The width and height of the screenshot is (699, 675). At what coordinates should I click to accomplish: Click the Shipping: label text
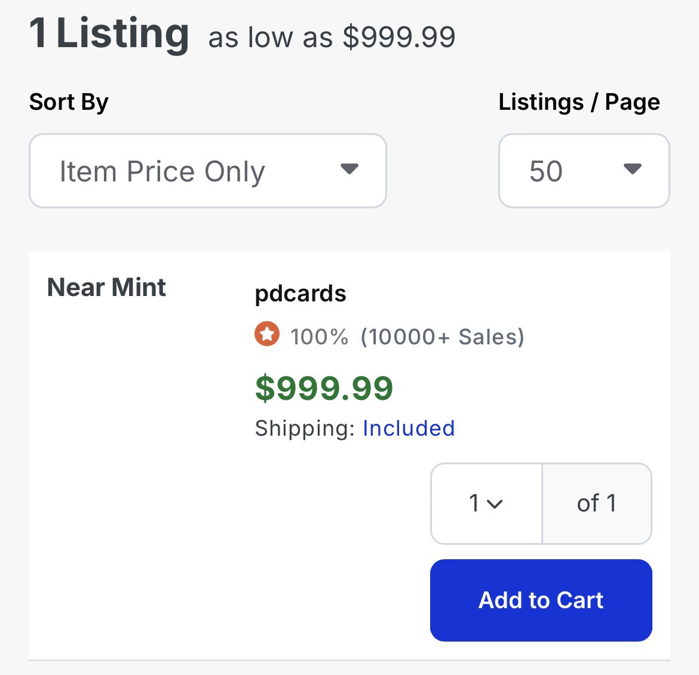click(305, 429)
